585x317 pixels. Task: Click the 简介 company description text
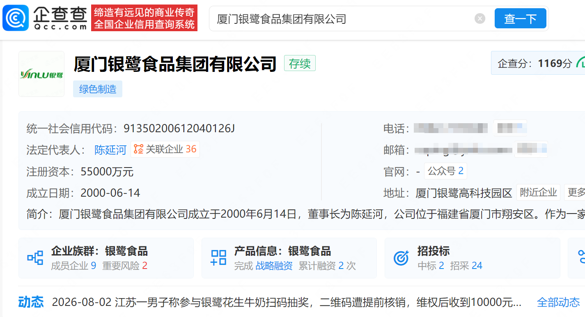(x=306, y=214)
